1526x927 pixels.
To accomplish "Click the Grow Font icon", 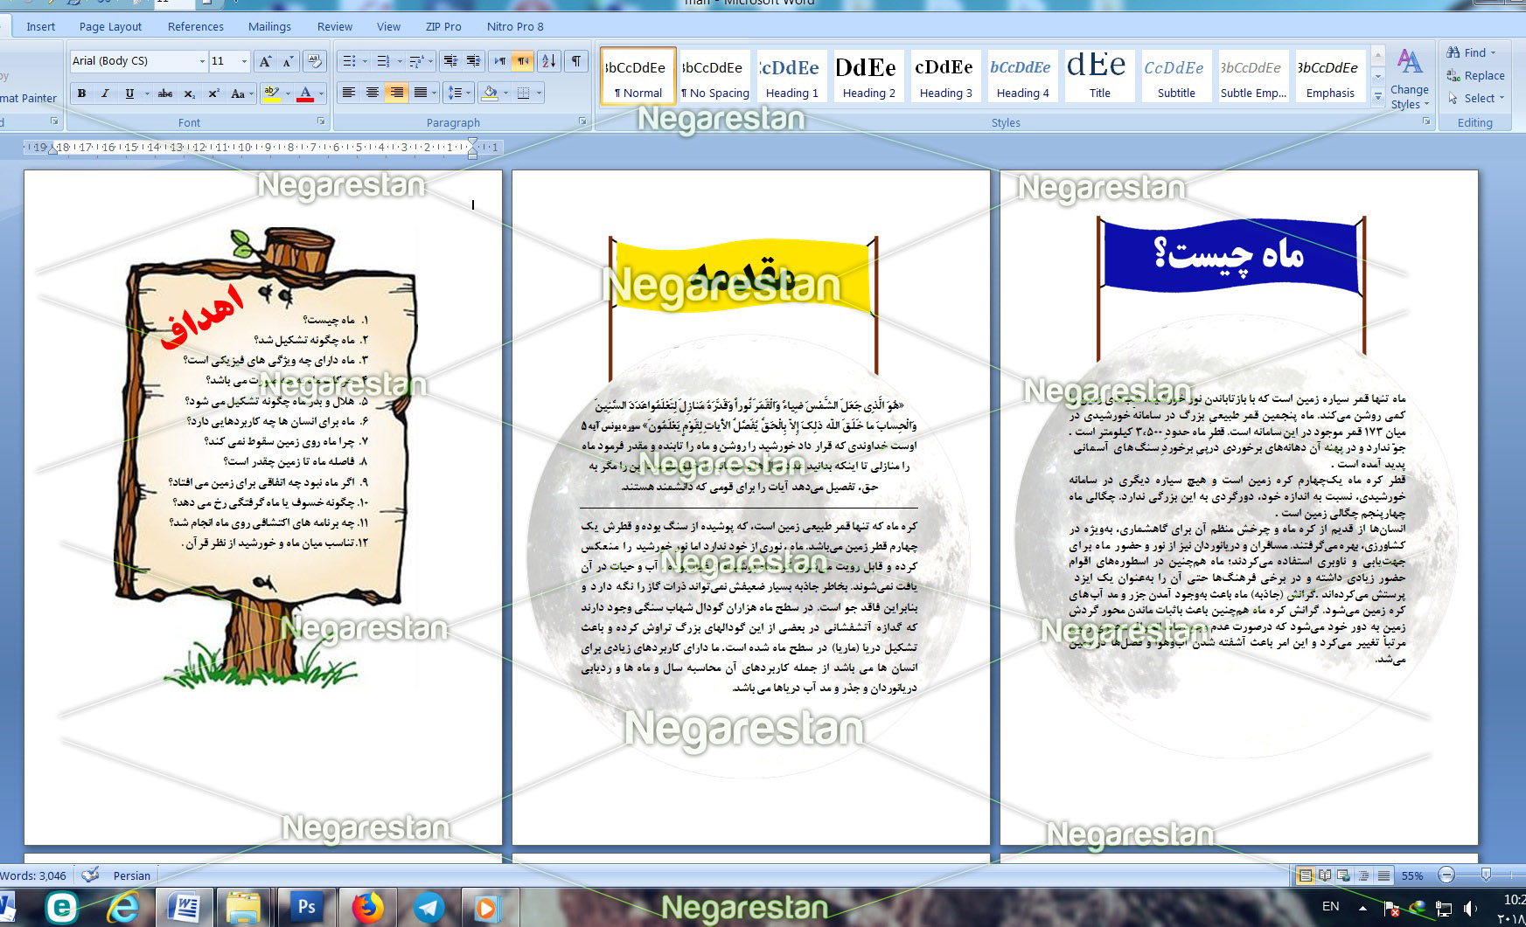I will 265,61.
